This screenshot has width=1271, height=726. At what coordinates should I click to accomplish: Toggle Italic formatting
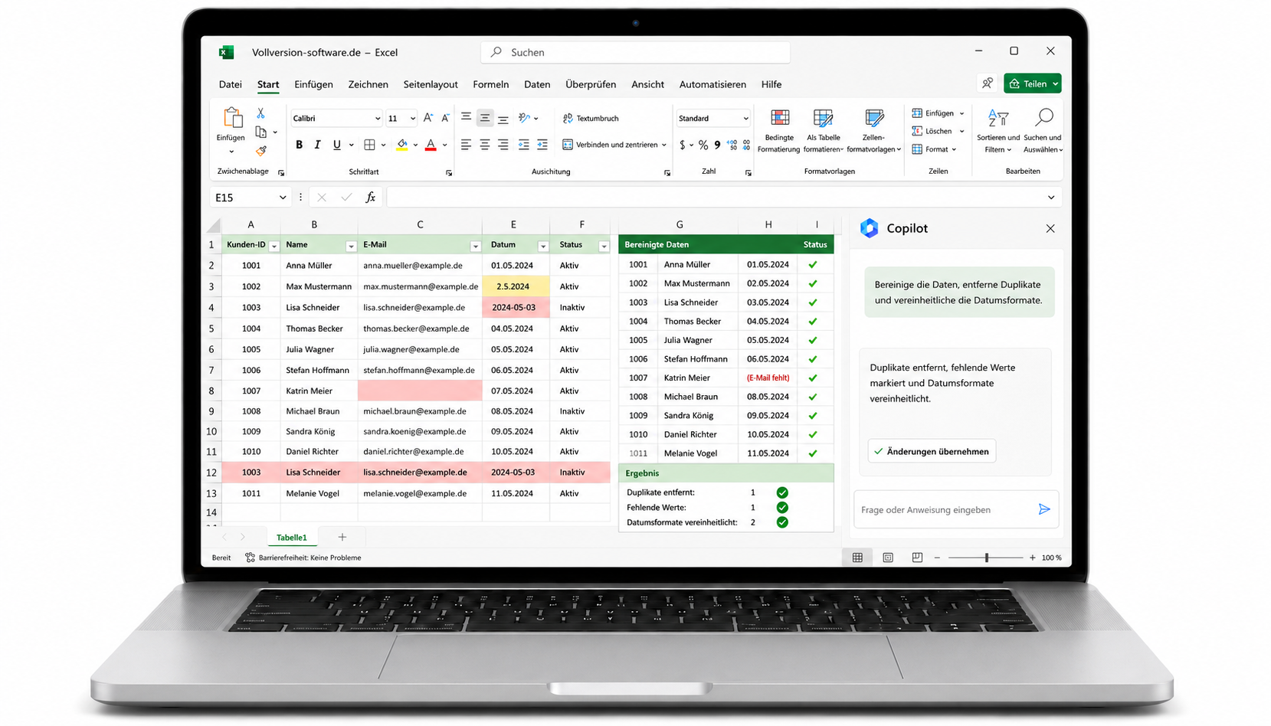click(317, 145)
